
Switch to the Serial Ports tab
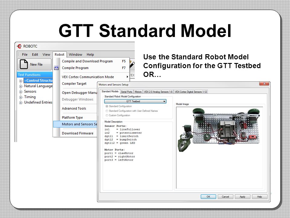pos(127,92)
